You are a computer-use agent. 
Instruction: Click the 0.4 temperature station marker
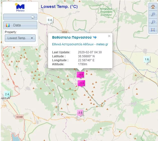(x=50, y=20)
